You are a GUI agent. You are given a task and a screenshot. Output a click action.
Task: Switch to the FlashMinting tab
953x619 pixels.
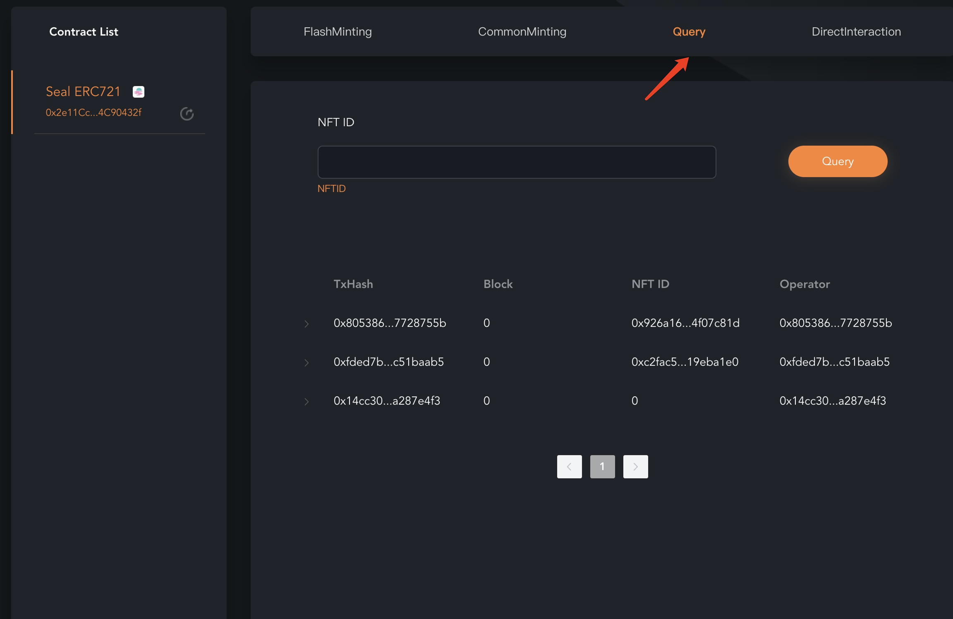[x=338, y=32]
